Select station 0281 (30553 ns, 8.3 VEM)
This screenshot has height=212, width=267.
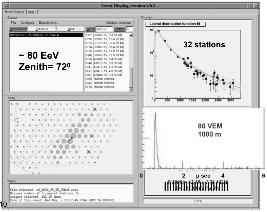[103, 35]
